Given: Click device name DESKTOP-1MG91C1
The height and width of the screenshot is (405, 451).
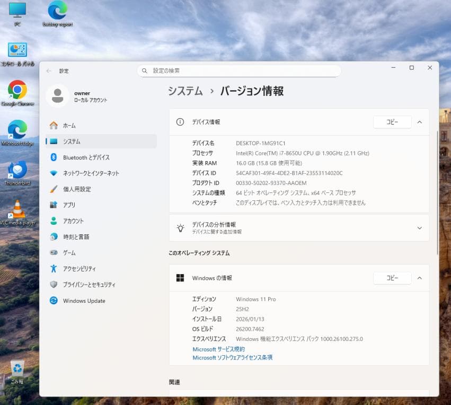Looking at the screenshot, I should point(261,143).
